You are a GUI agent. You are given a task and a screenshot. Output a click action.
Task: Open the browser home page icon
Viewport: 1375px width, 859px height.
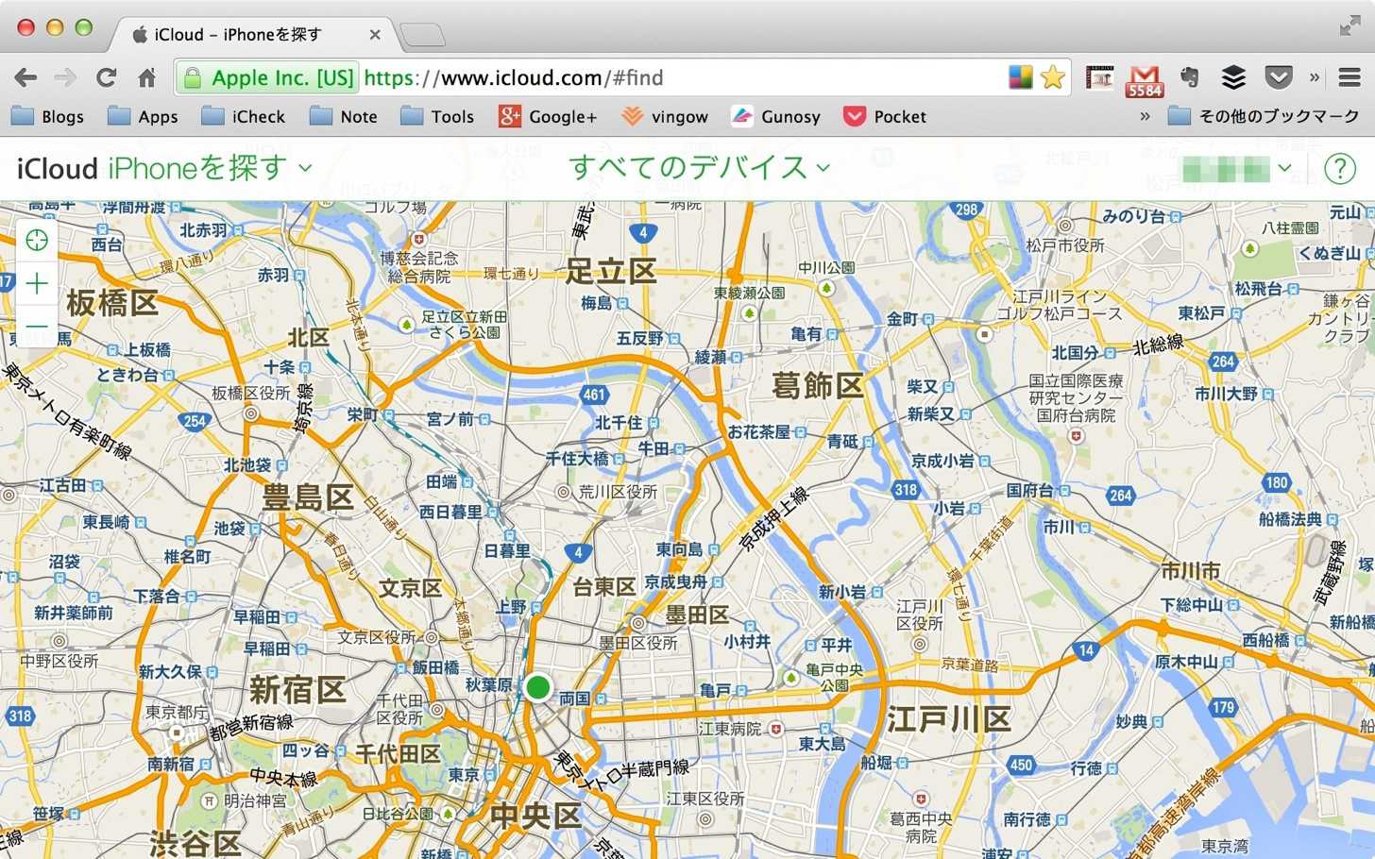[x=146, y=77]
